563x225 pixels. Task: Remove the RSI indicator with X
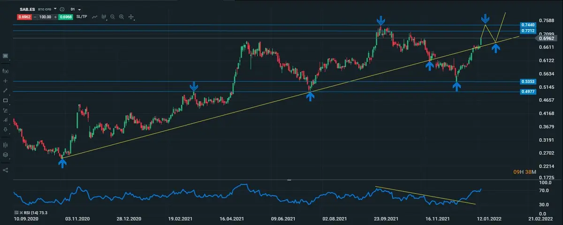(22, 213)
